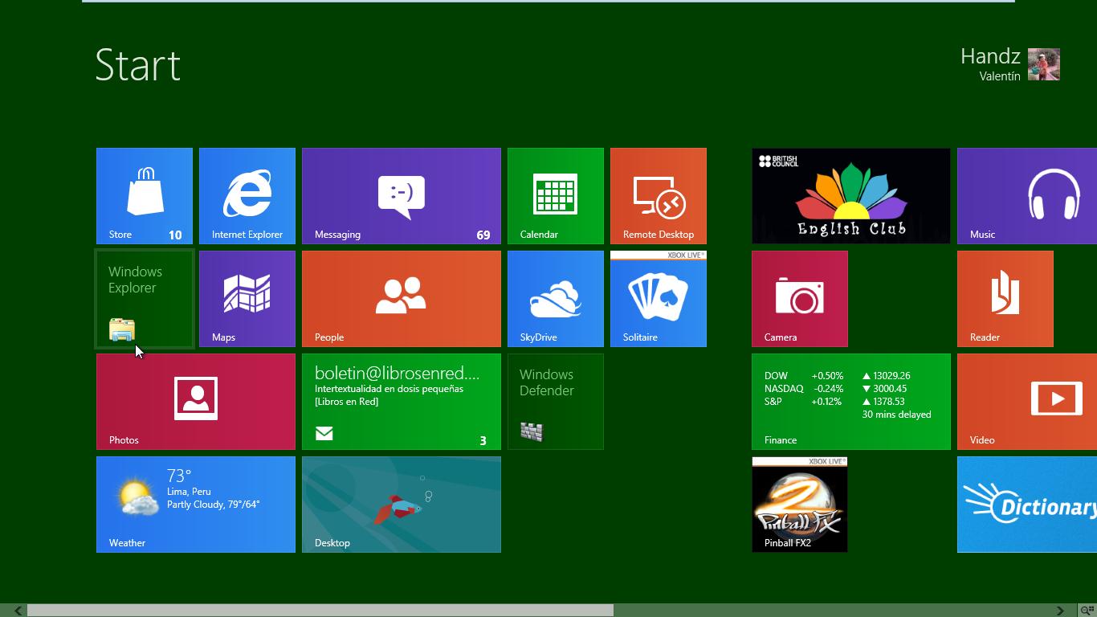Open the Camera app tile
Viewport: 1097px width, 617px height.
point(800,299)
